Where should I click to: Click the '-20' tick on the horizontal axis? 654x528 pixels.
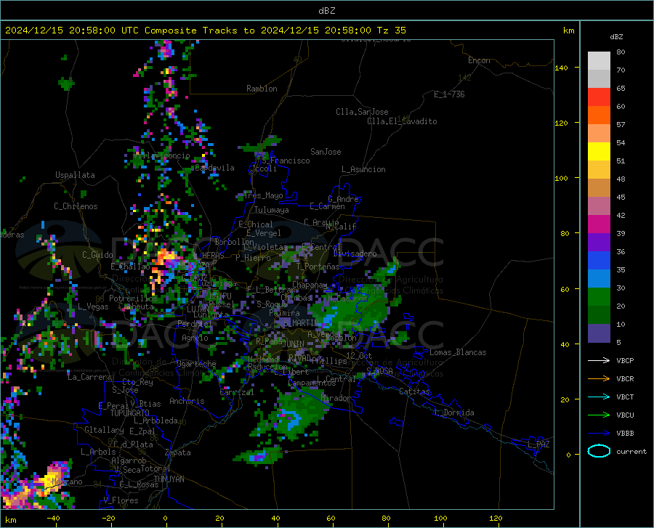(108, 519)
